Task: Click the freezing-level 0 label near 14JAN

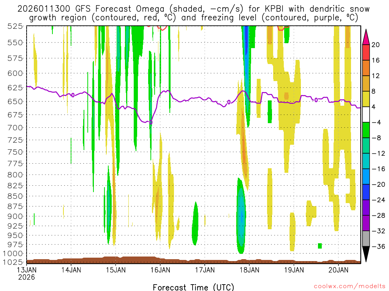Action: [73, 95]
